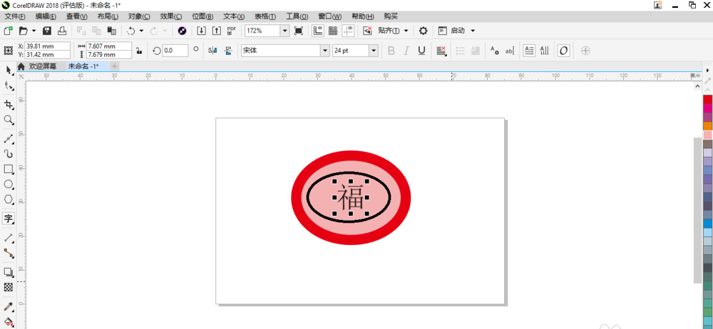The height and width of the screenshot is (329, 713).
Task: Toggle the lock ratio padlock
Action: 139,51
